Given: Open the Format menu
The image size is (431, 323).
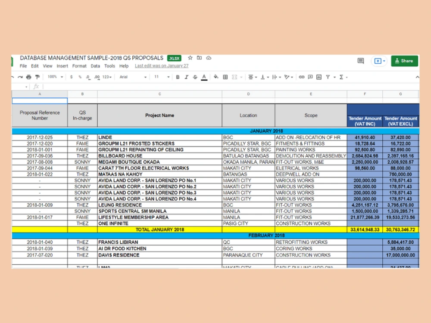Looking at the screenshot, I should click(79, 66).
